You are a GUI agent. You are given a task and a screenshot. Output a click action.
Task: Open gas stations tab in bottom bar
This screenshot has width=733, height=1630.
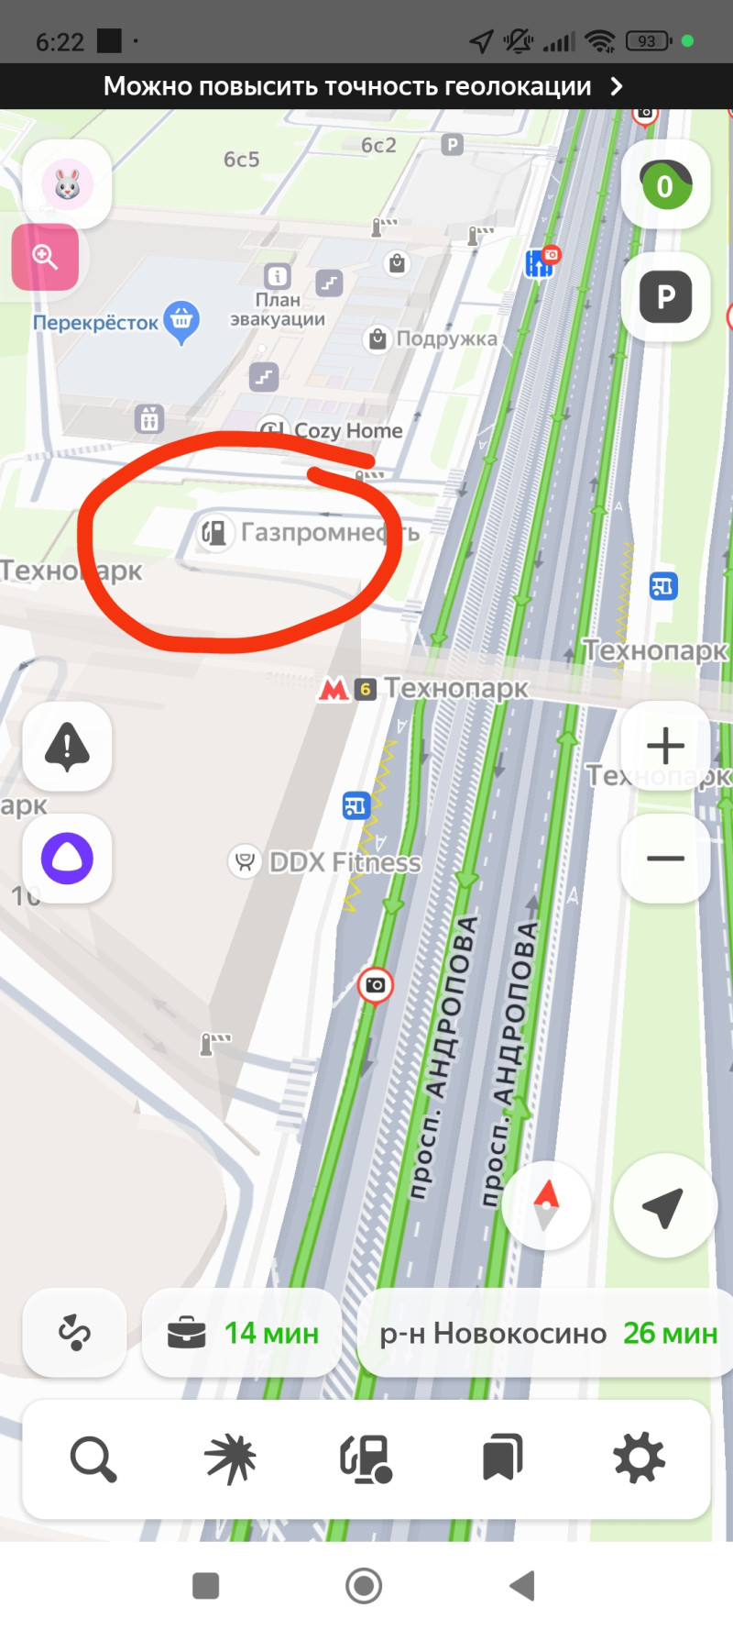366,1458
